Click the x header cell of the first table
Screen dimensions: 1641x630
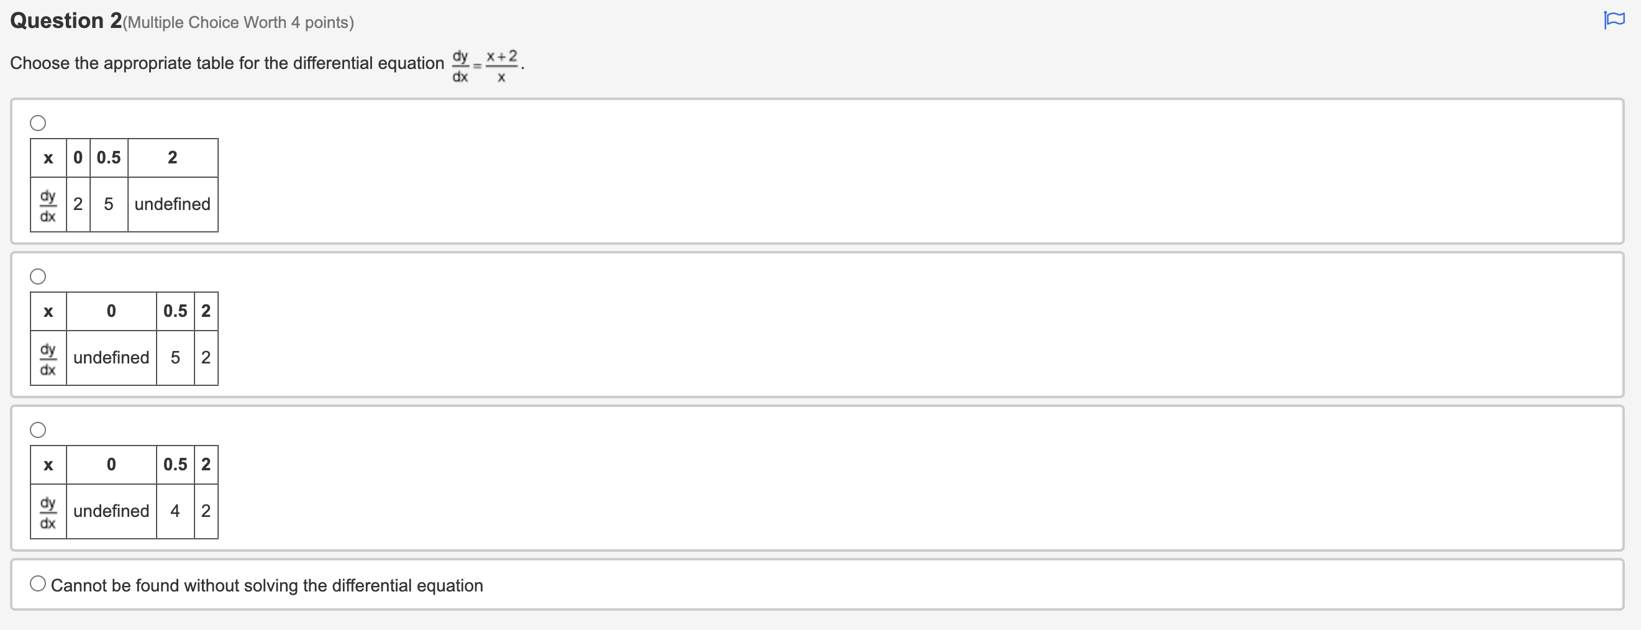tap(48, 157)
